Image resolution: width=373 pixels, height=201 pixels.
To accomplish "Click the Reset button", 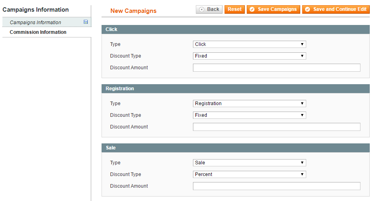I will [235, 10].
